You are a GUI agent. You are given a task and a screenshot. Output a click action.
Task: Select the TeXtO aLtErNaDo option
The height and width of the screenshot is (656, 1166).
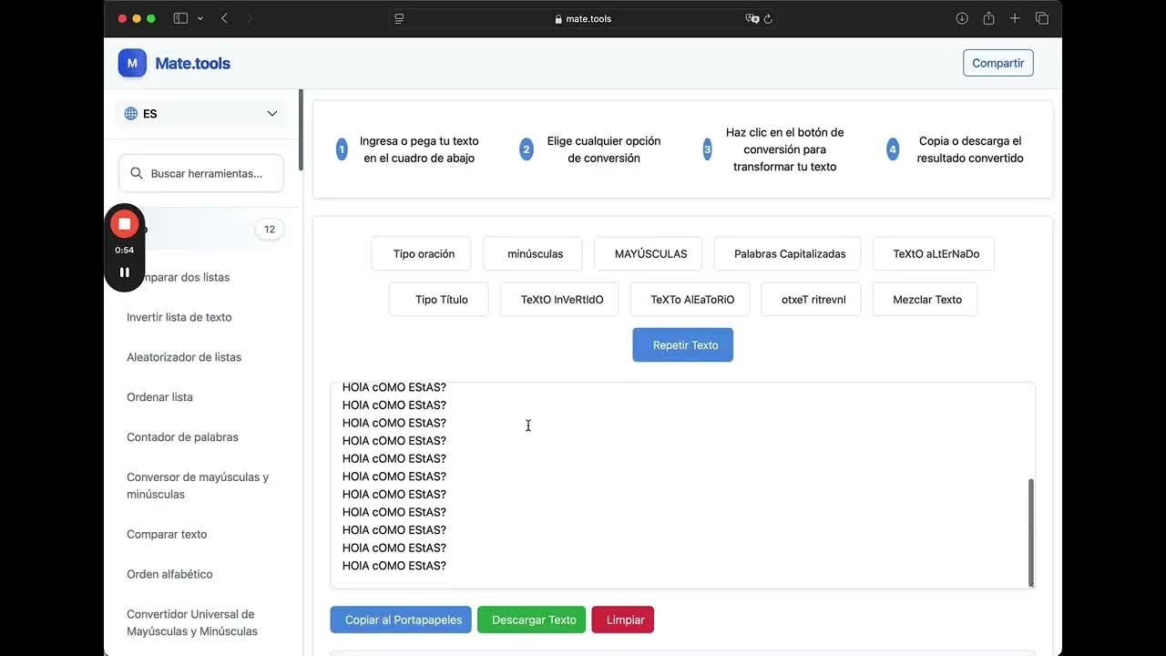[933, 254]
